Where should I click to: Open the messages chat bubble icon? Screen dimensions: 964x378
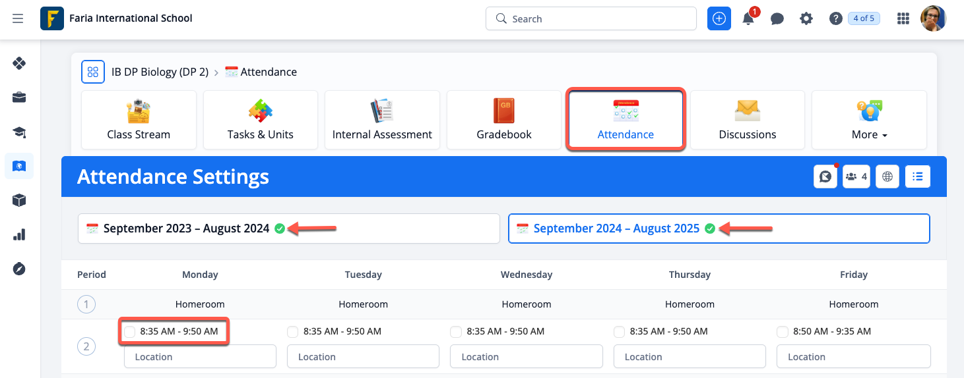pos(777,19)
